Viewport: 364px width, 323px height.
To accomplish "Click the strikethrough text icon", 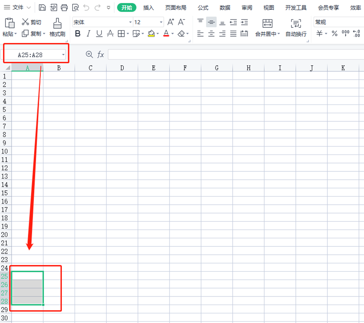I will tap(110, 34).
